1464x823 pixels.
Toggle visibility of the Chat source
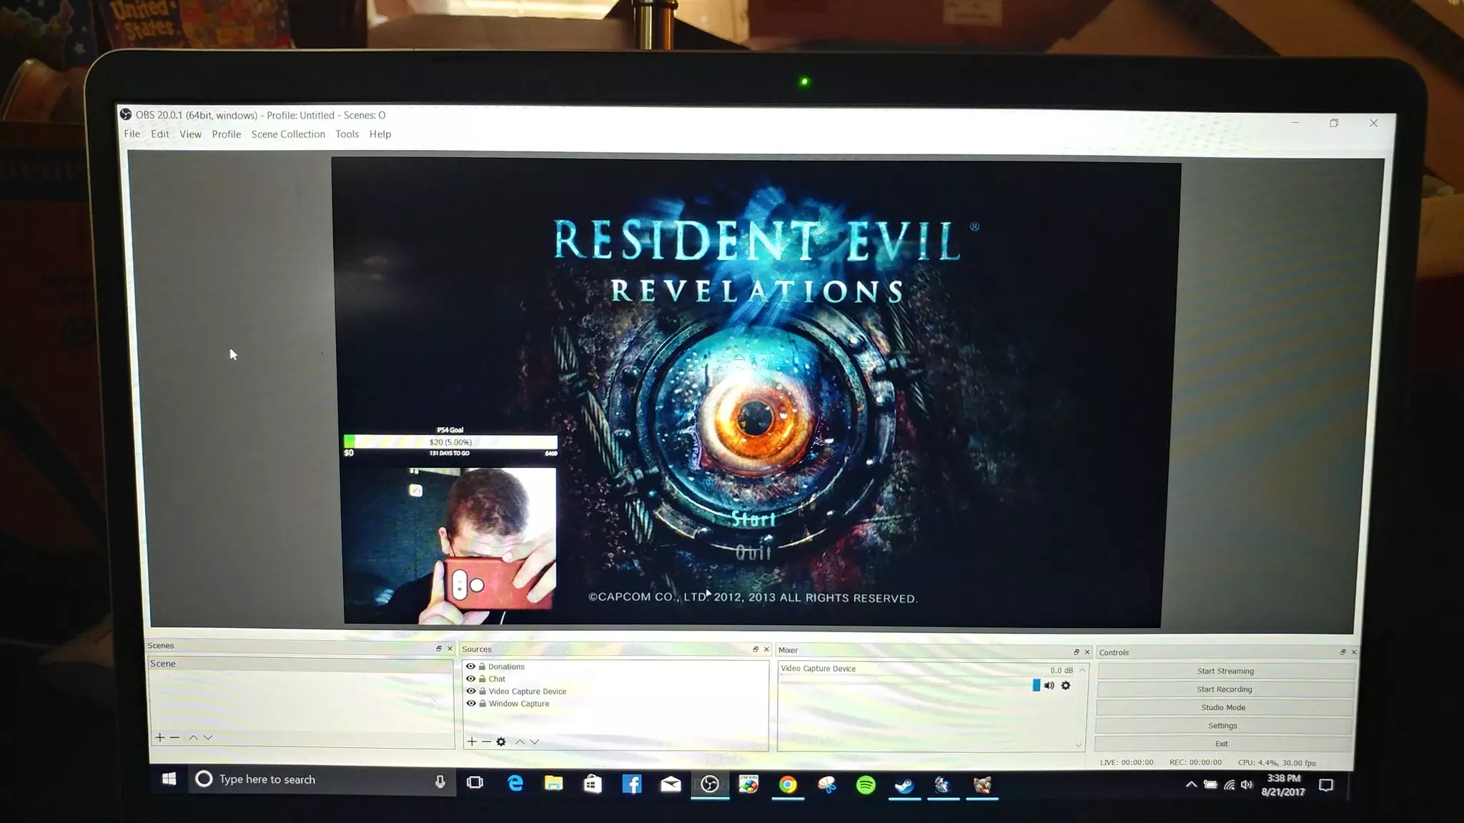[470, 679]
